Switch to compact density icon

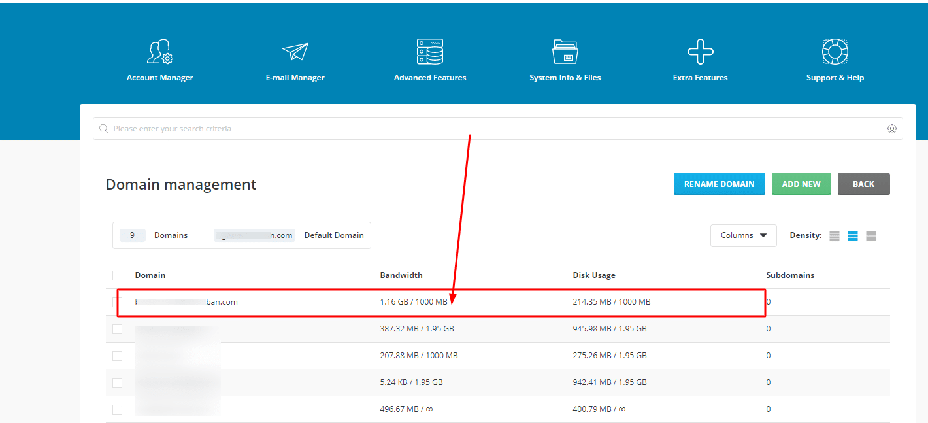click(x=835, y=236)
